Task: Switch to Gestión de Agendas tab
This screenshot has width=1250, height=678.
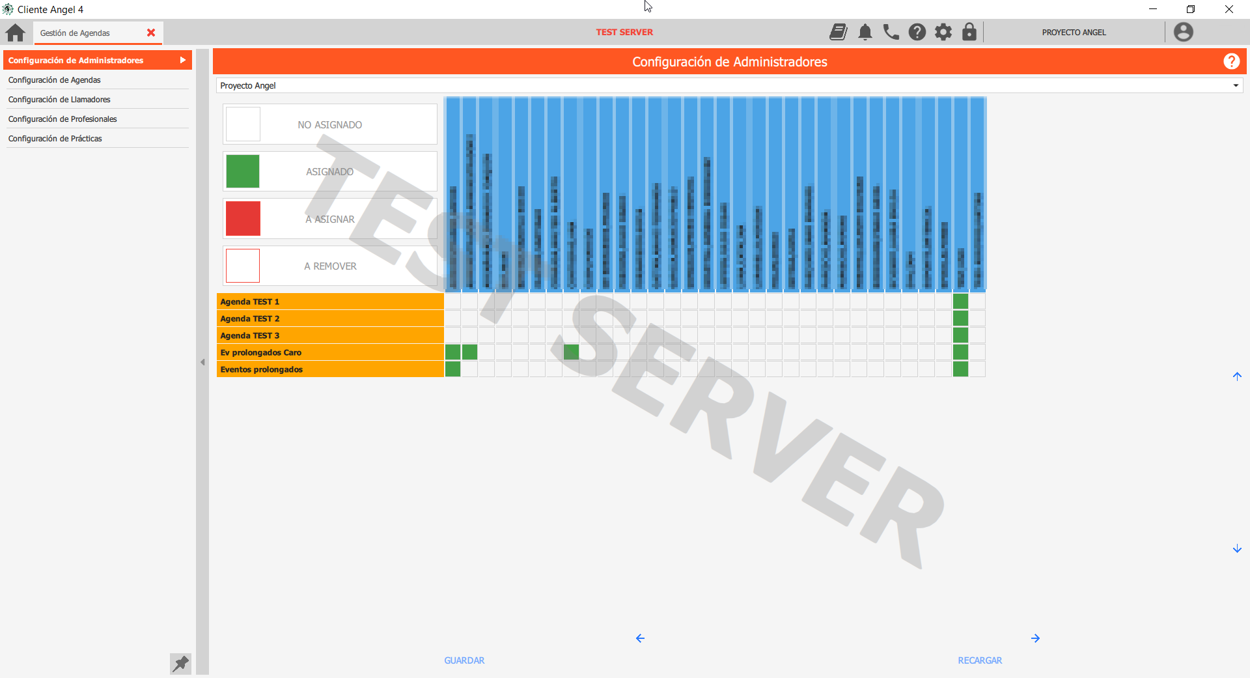Action: click(76, 33)
